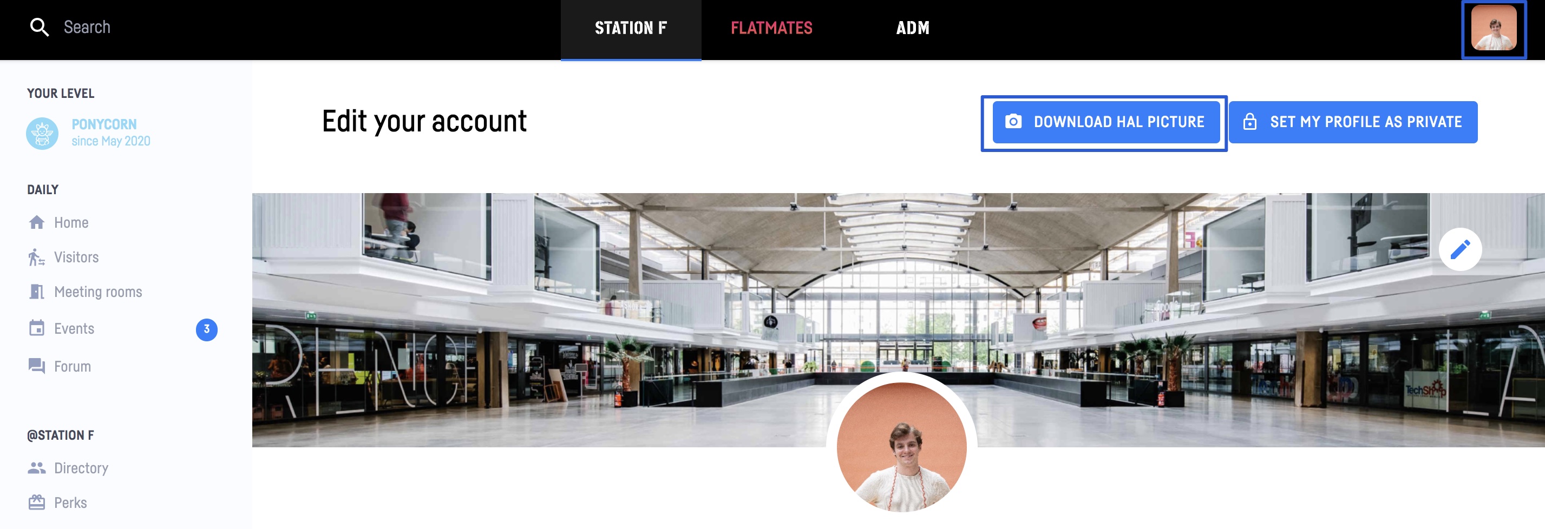Click the pencil icon to edit cover photo
Screen dimensions: 1545x529
click(1460, 249)
